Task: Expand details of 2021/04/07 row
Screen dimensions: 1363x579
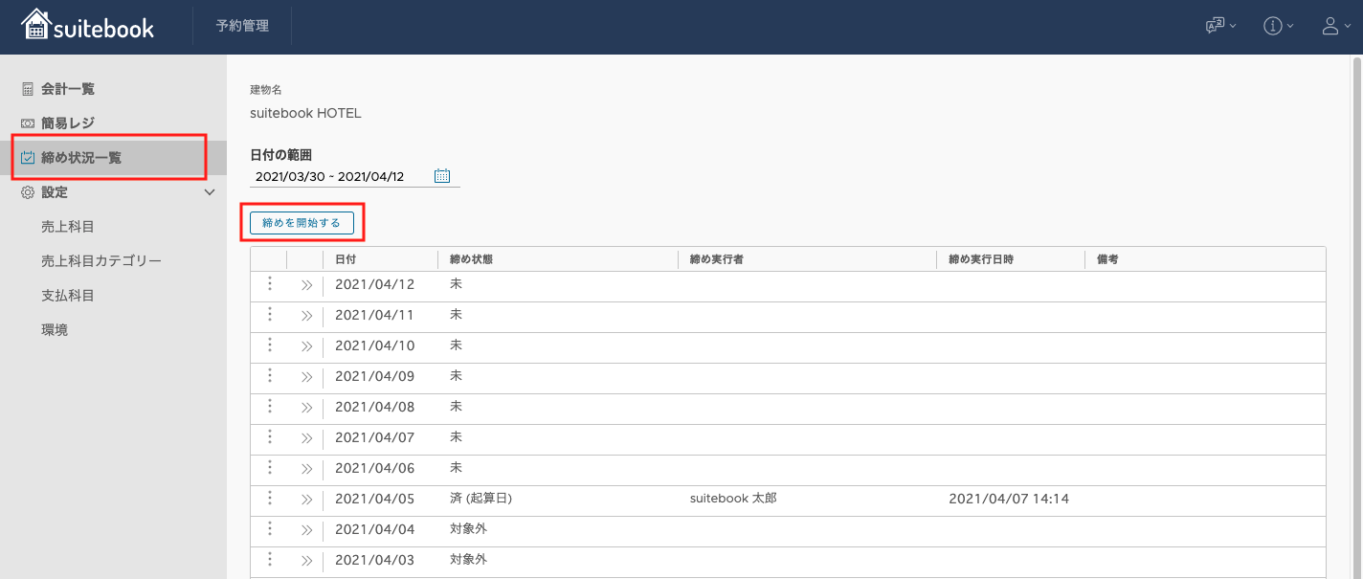Action: tap(306, 438)
